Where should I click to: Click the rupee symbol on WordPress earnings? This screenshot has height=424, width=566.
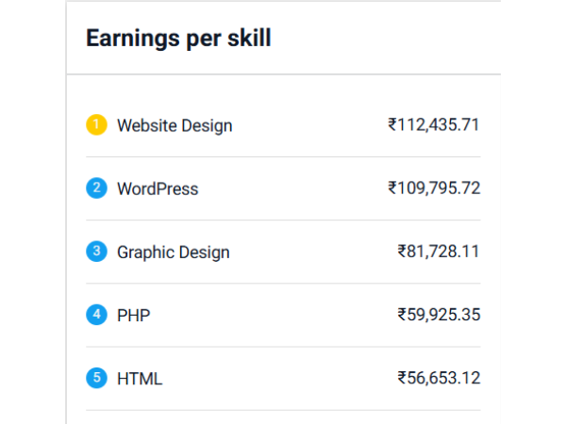point(392,188)
